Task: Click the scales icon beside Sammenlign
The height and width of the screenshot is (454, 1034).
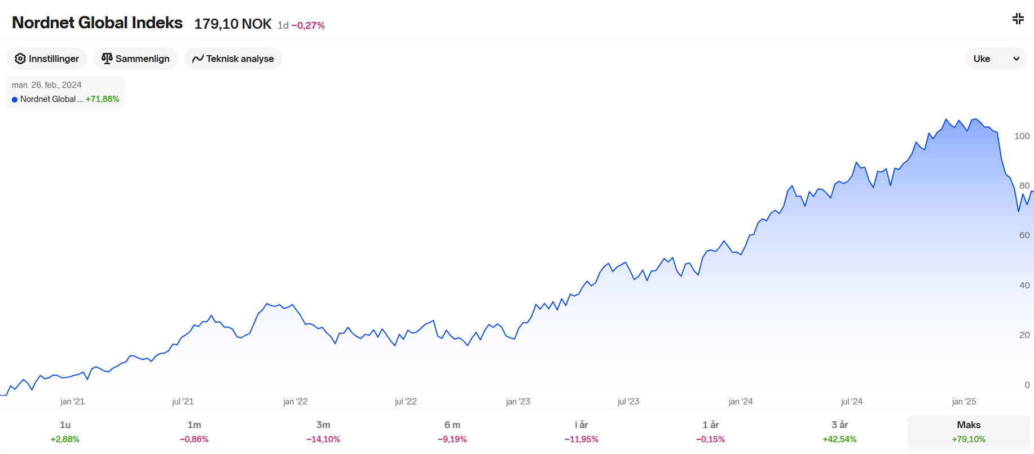Action: tap(107, 59)
